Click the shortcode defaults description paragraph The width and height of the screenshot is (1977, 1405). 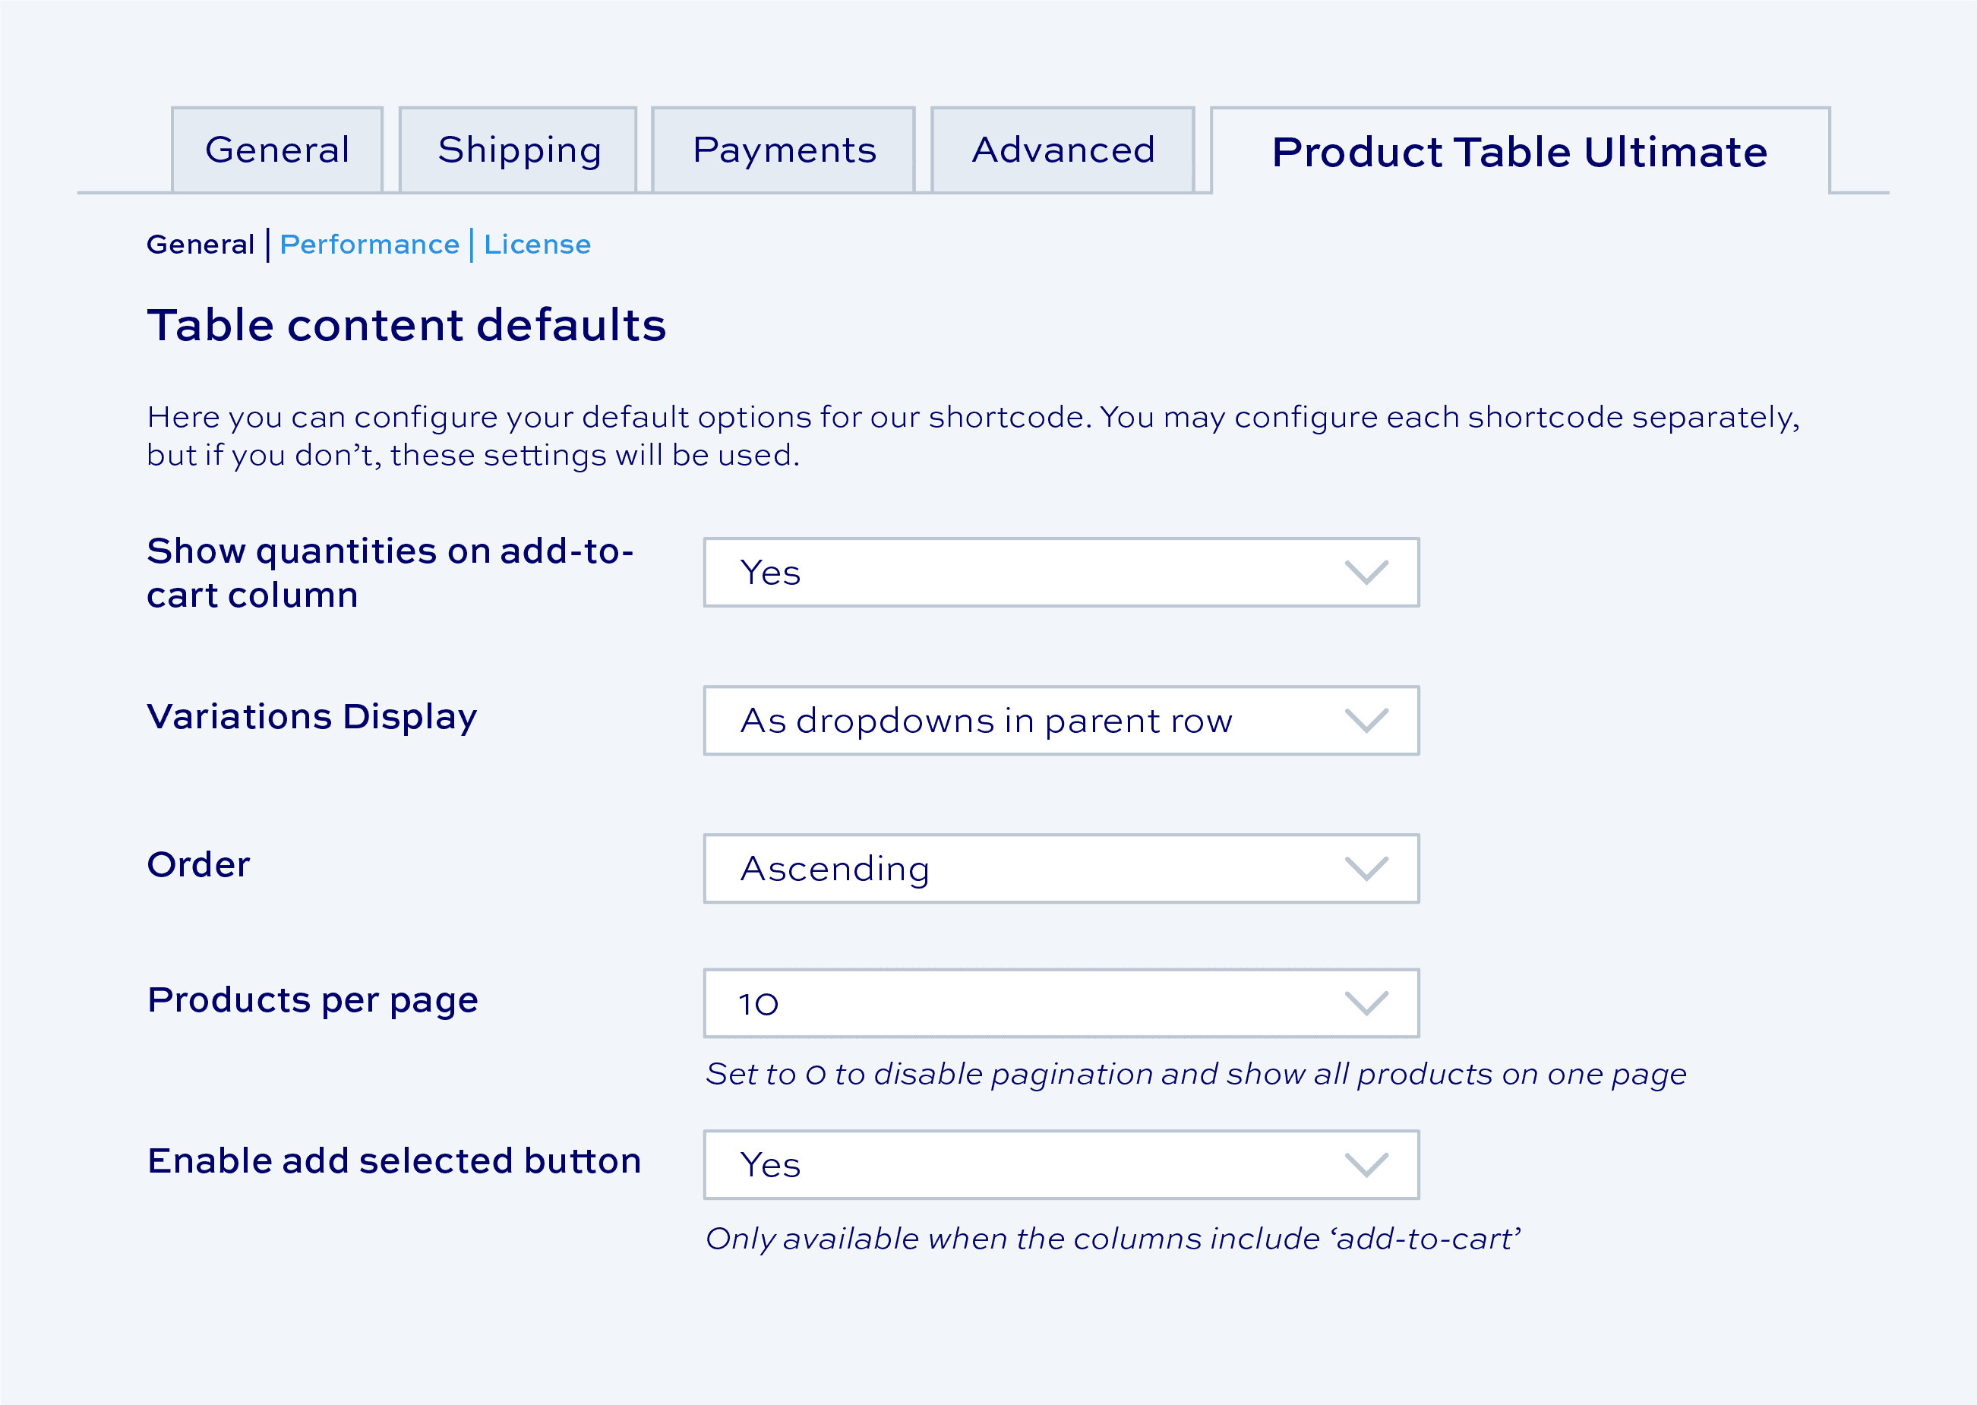(x=974, y=436)
